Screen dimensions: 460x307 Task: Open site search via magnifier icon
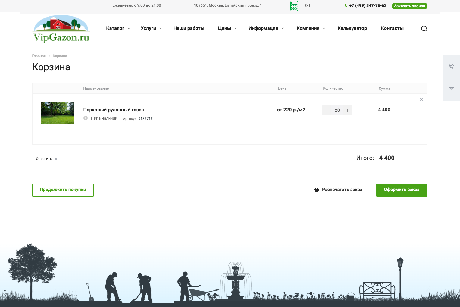[x=424, y=29]
